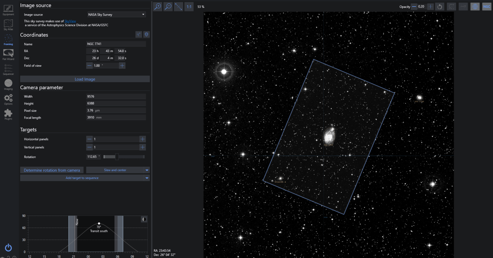Toggle the NGC object annotations

(x=487, y=7)
